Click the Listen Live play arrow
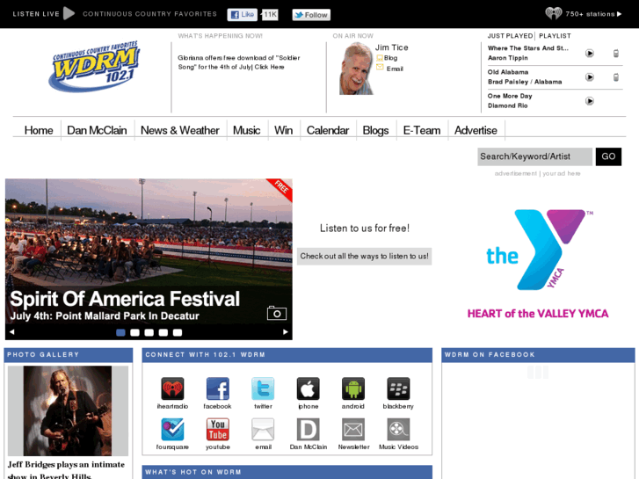The image size is (639, 479). click(x=69, y=13)
